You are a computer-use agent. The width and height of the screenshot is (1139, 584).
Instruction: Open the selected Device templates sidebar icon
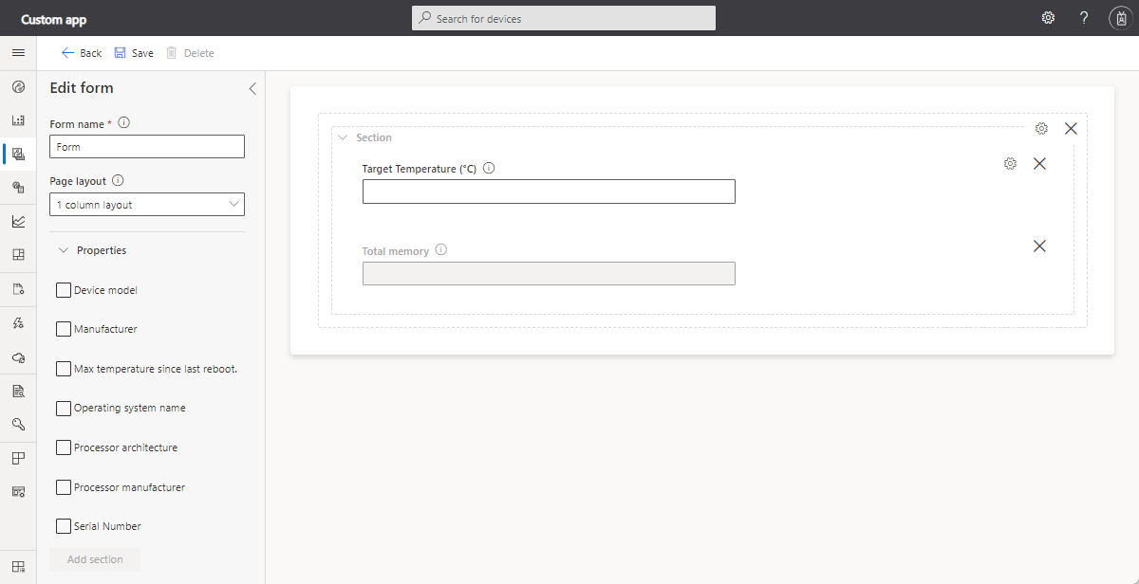click(x=18, y=154)
